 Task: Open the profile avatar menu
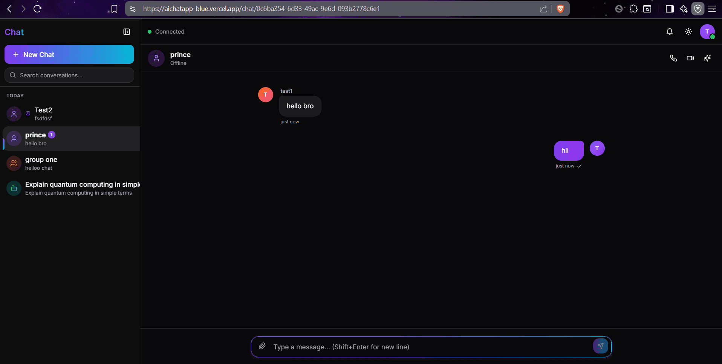(x=707, y=32)
